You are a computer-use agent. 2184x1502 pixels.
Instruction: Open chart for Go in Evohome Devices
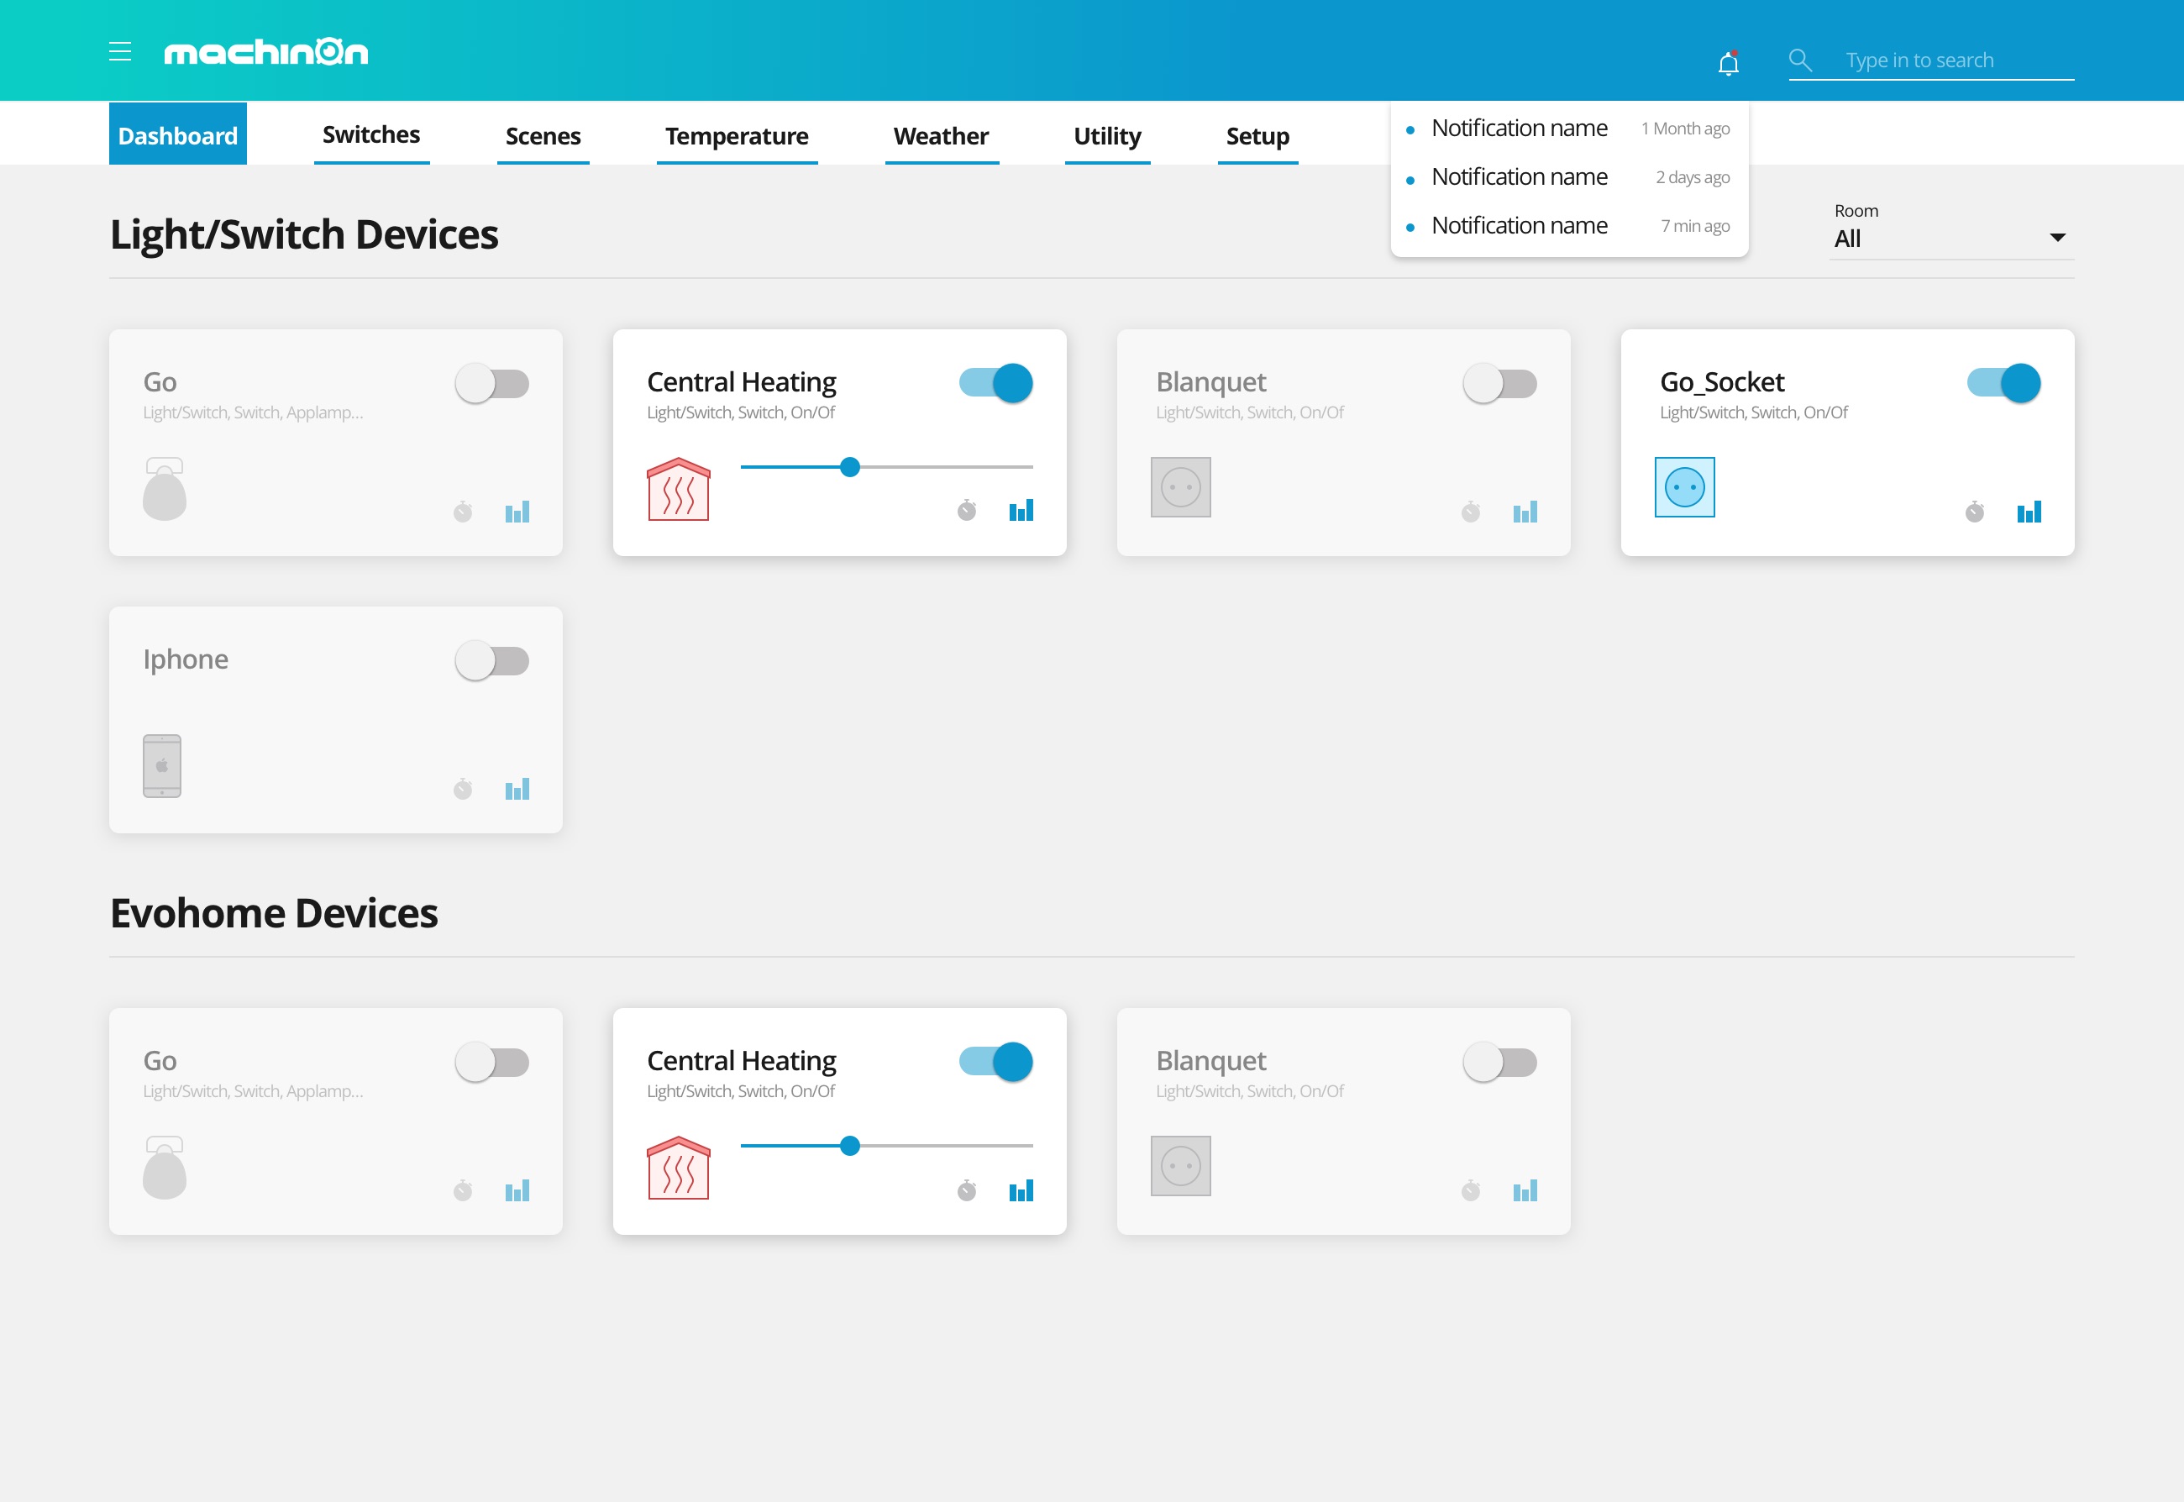(517, 1190)
